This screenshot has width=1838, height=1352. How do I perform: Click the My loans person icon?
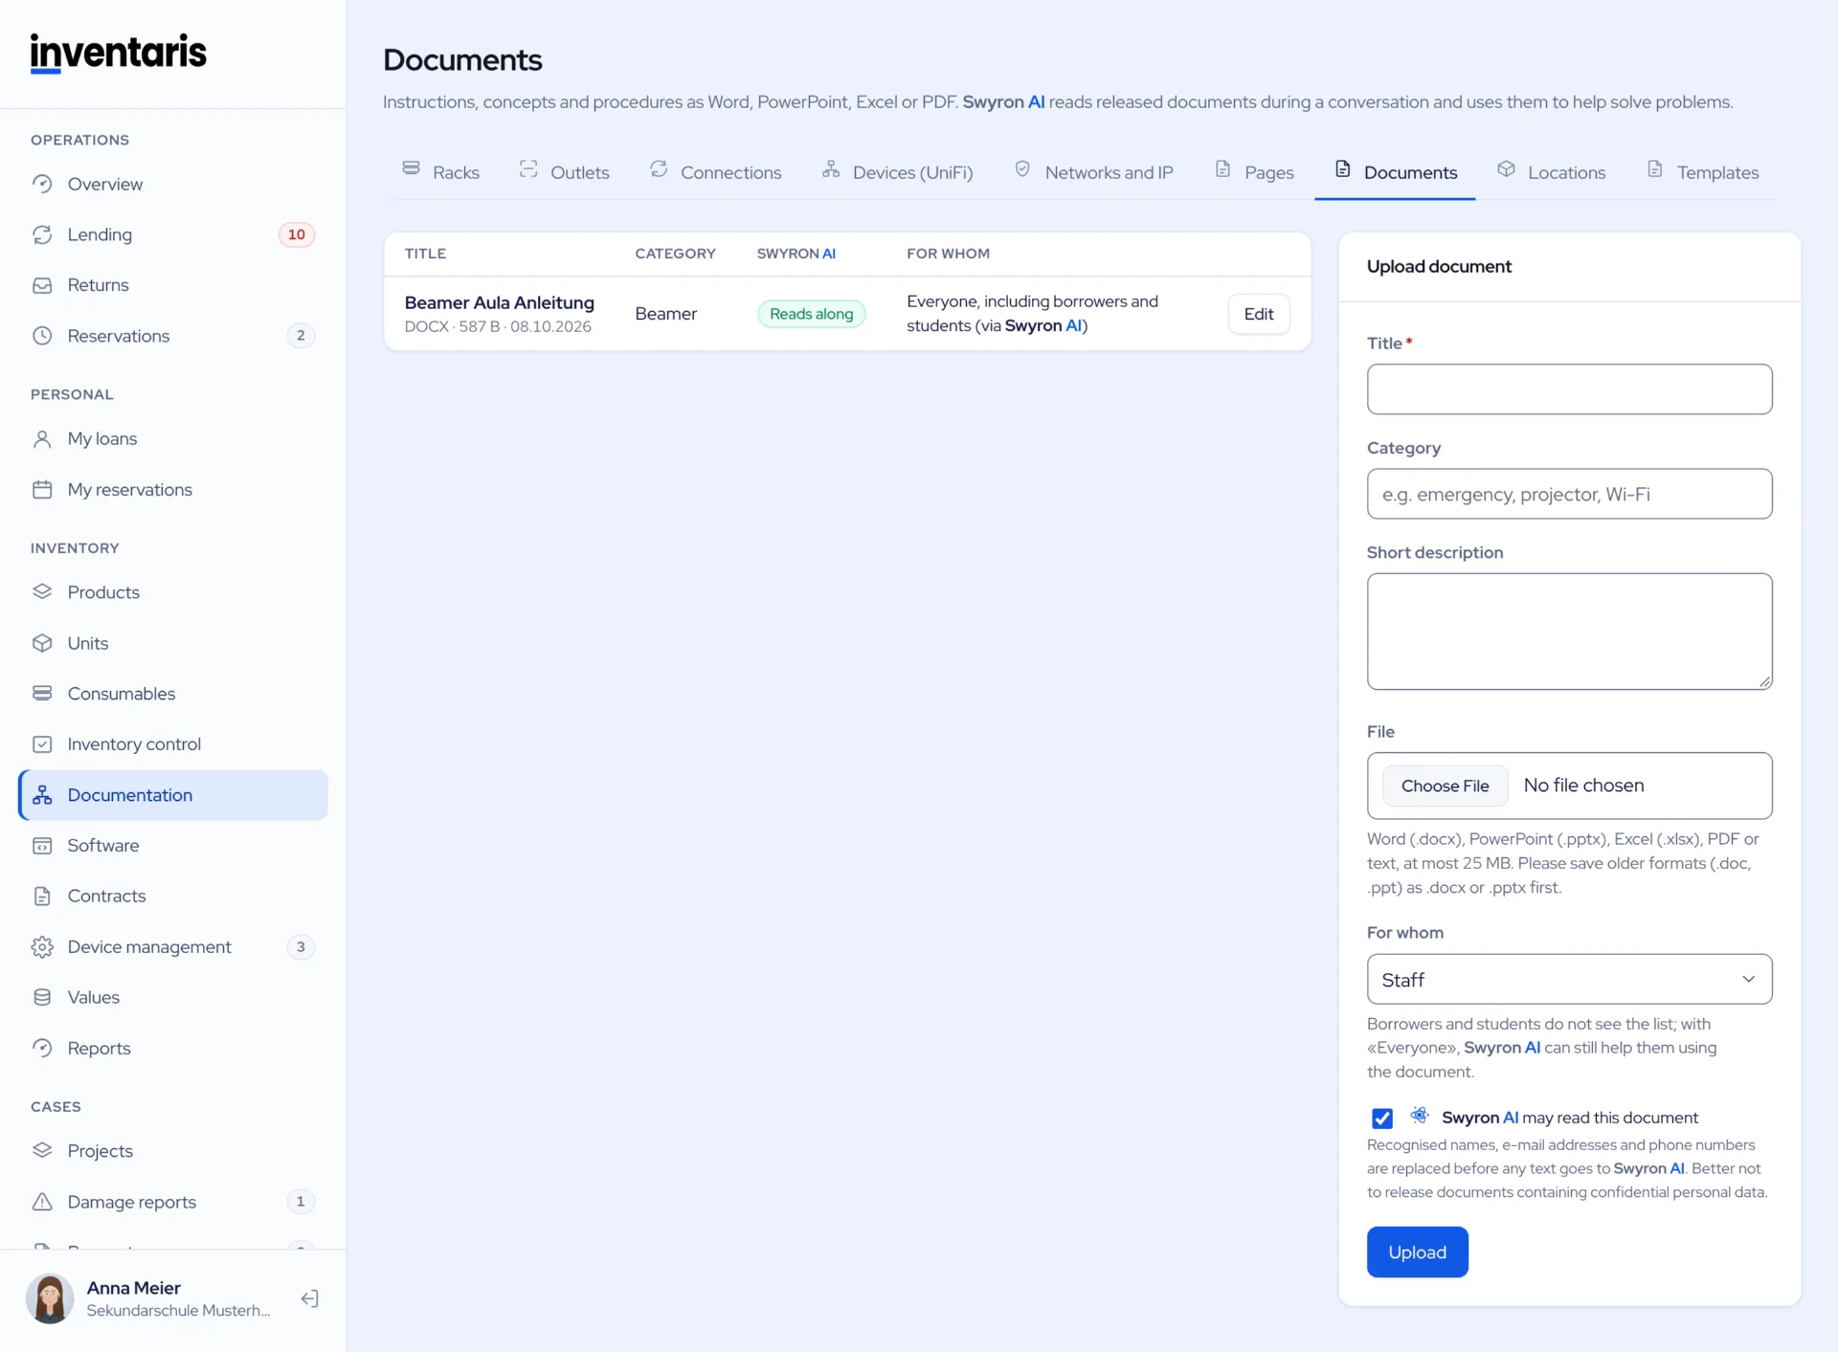[x=42, y=439]
